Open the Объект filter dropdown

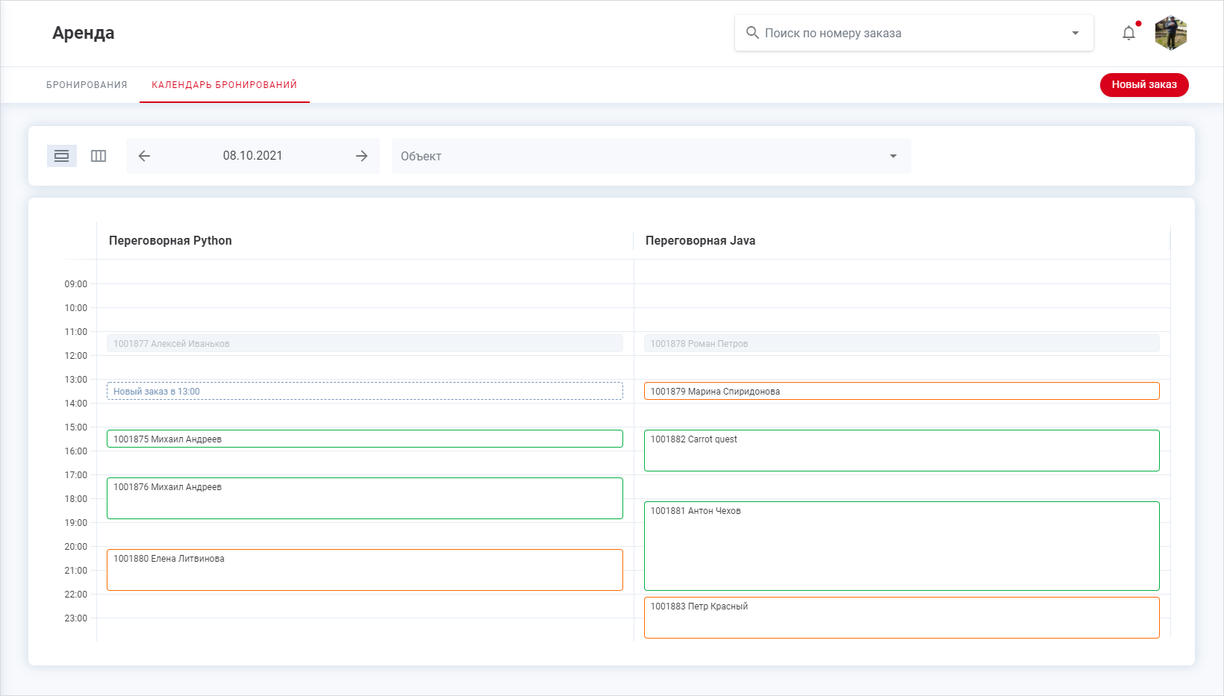pos(651,156)
